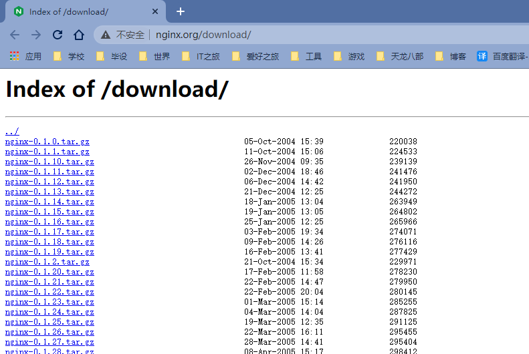Download nginx-0.1.20.tar.gz

point(49,272)
